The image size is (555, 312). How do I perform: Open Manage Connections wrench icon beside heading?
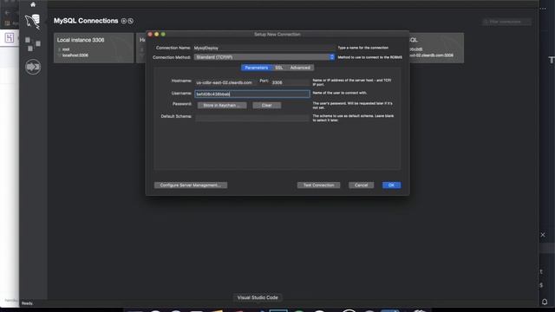(x=131, y=21)
